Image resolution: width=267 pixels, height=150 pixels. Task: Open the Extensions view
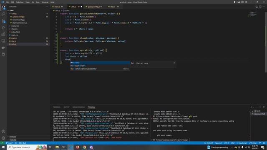[x=3, y=34]
